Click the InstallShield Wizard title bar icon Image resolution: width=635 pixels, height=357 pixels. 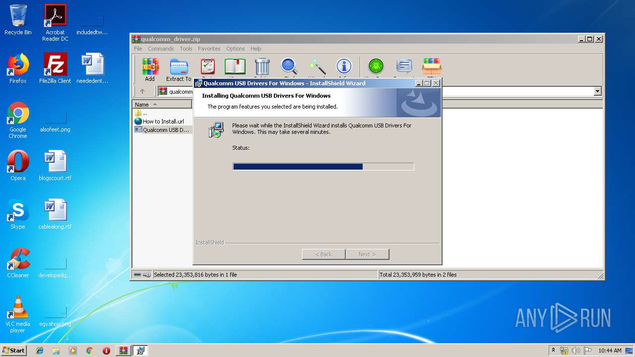[199, 83]
